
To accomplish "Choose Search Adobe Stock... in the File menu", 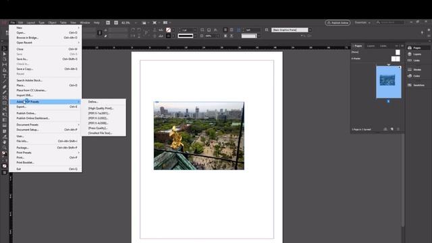I will tap(45, 80).
